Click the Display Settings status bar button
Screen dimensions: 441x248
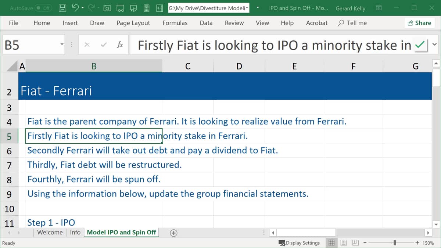[x=299, y=243]
